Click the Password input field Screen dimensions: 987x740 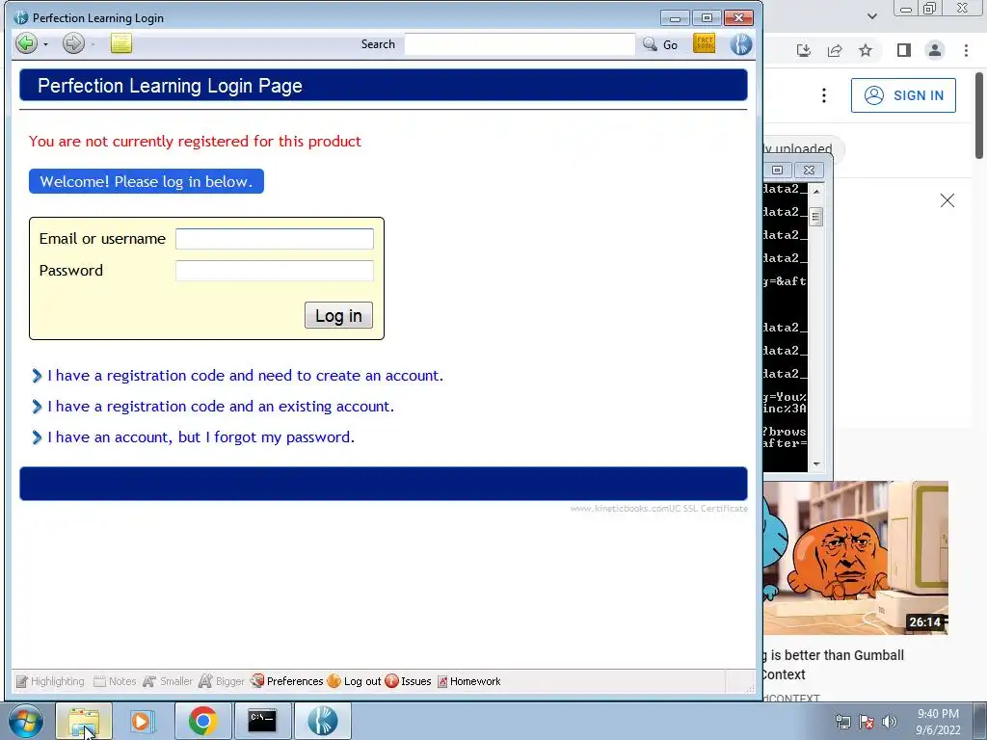(275, 271)
